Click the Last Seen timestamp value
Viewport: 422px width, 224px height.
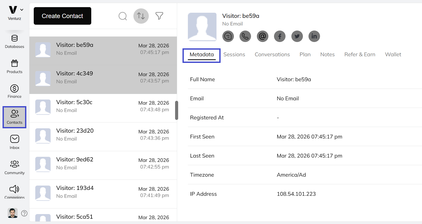pyautogui.click(x=309, y=156)
